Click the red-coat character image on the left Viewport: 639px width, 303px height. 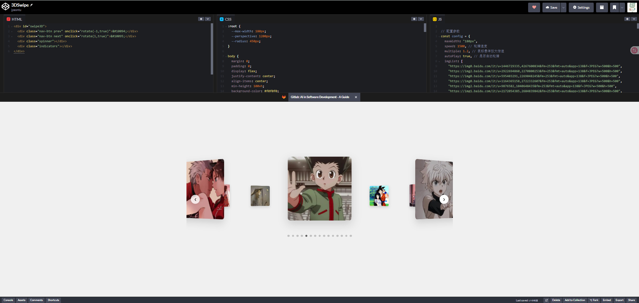205,189
